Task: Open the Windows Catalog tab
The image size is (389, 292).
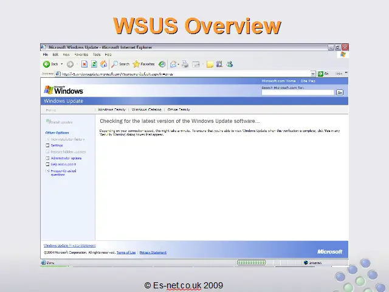Action: (146, 109)
